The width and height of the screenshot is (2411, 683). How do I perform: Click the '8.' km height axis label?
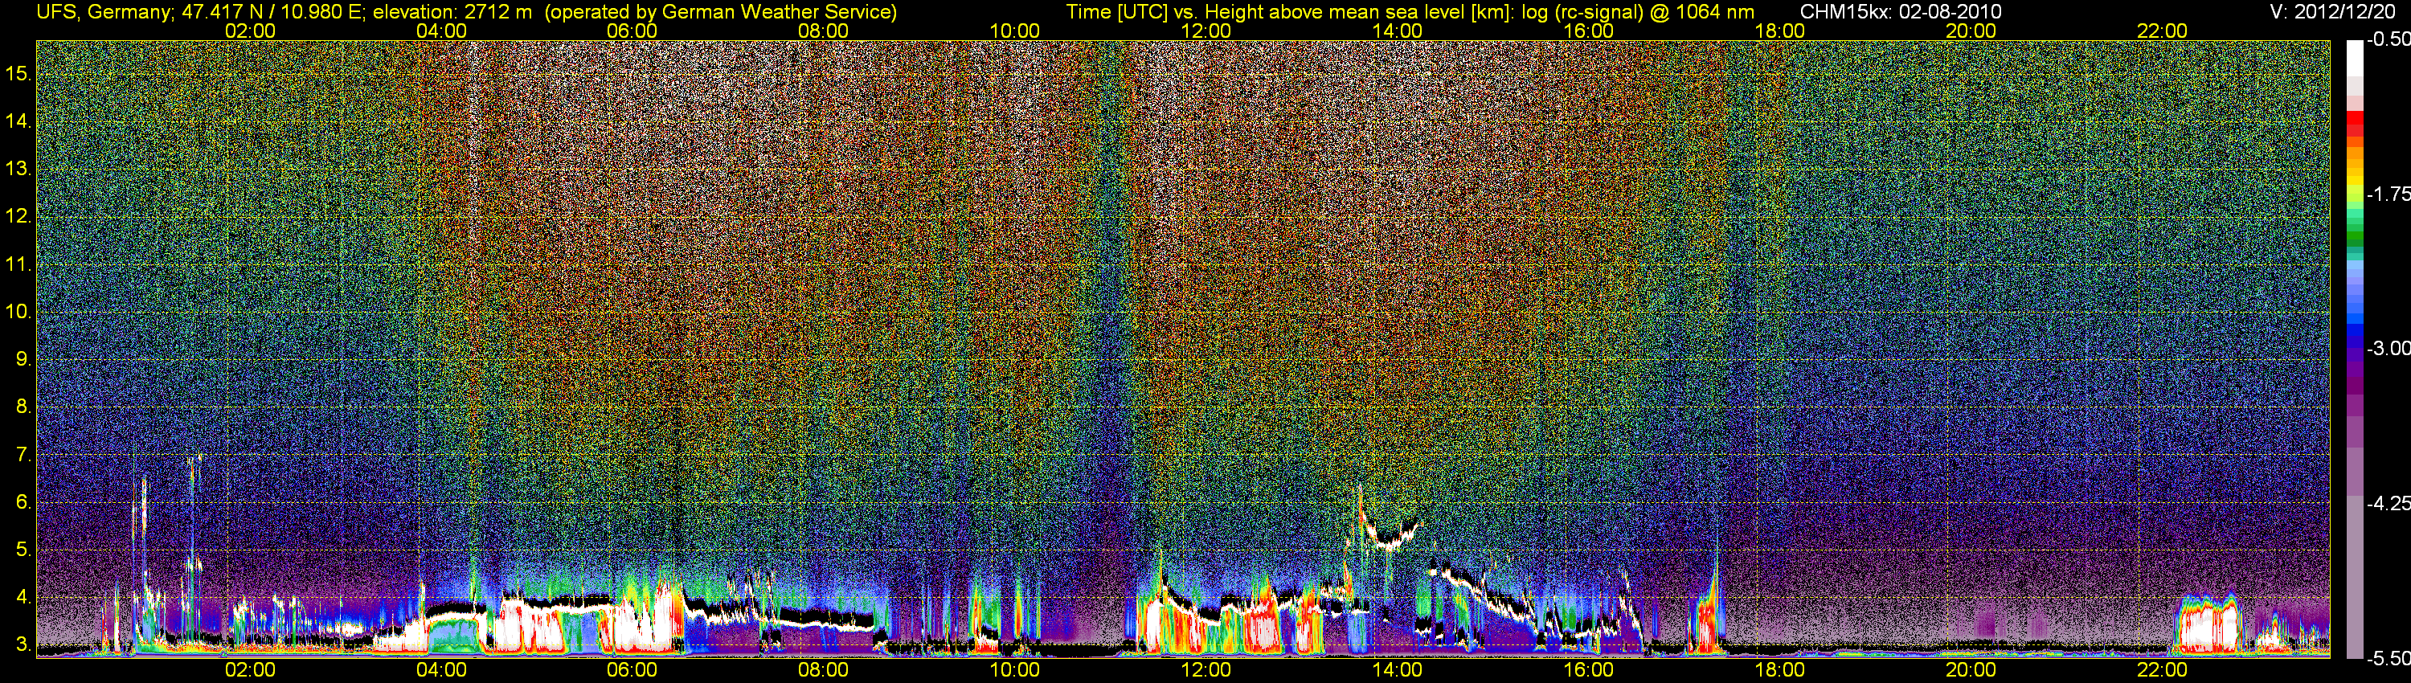(x=23, y=407)
